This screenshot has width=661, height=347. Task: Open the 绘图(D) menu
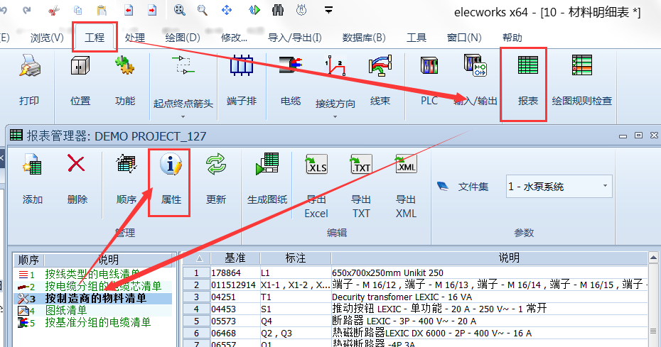point(183,38)
